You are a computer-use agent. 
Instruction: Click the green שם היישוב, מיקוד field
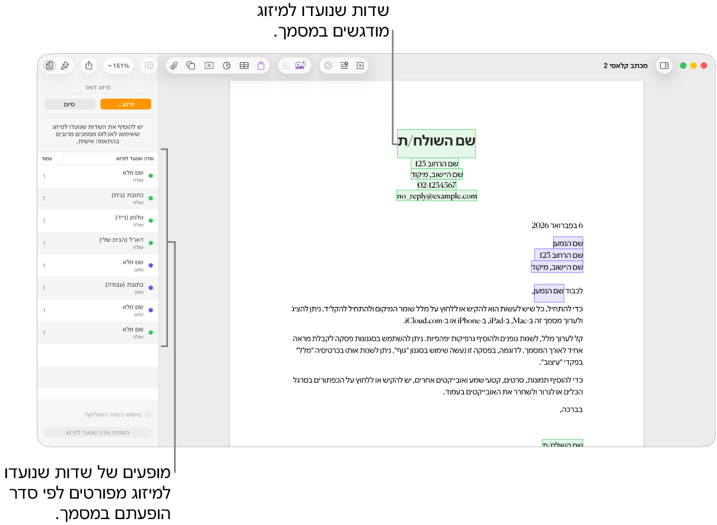[437, 174]
